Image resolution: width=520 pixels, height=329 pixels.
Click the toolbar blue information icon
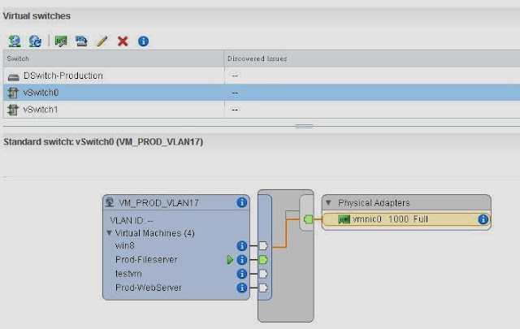(143, 41)
